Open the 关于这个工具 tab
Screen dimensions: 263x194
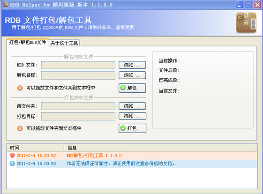(x=64, y=43)
